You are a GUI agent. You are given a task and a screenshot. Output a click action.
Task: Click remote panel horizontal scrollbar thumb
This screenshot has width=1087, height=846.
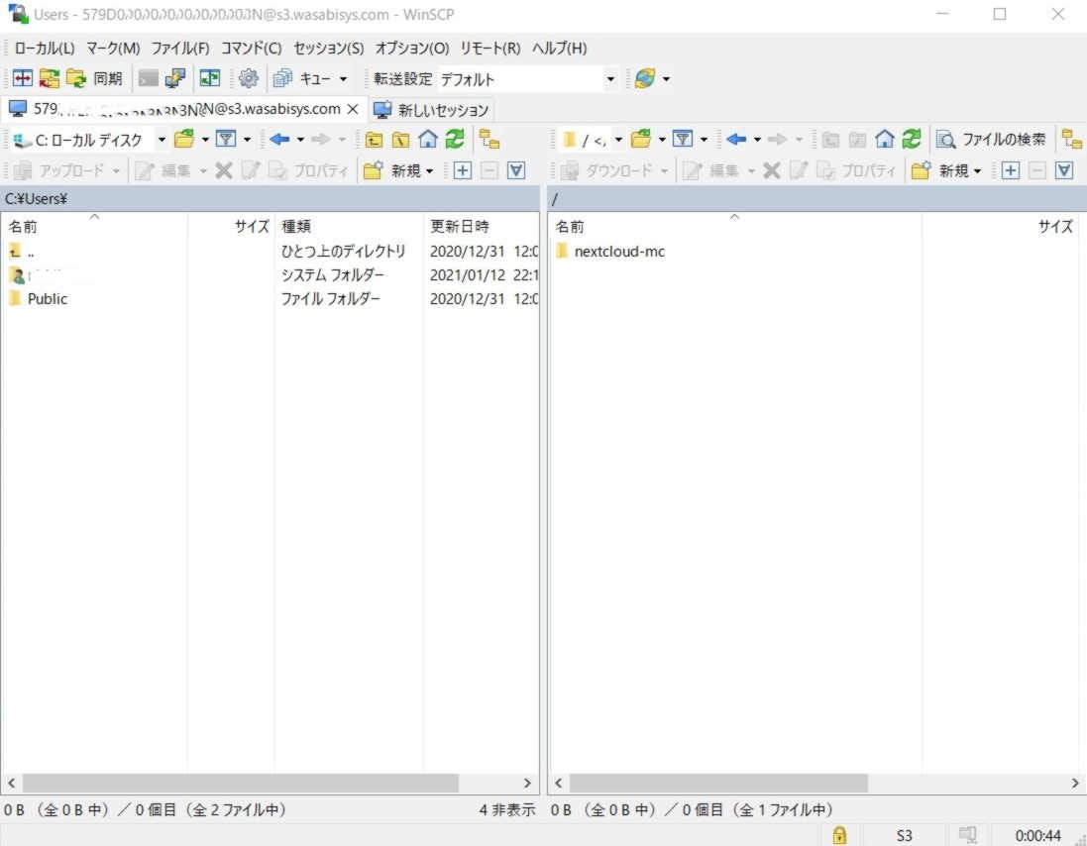click(718, 783)
